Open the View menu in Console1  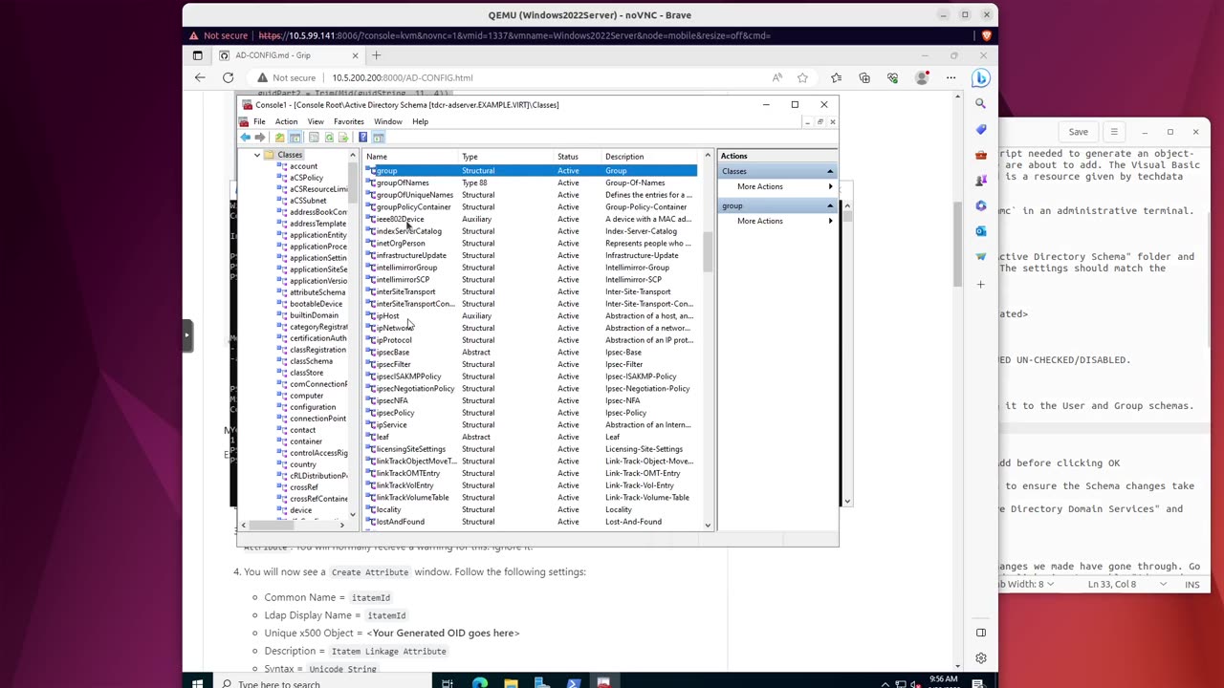coord(316,121)
